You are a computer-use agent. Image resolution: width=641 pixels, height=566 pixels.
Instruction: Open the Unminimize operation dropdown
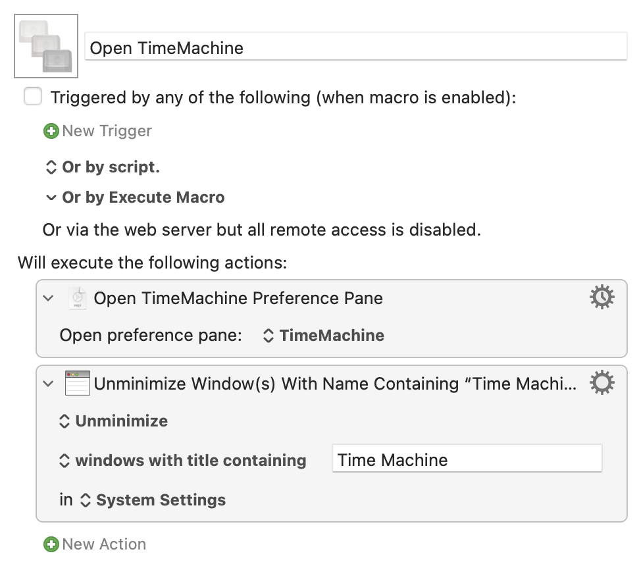pos(113,421)
